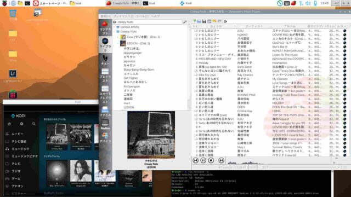Click the speaker volume tray icon
Screen dimensions: 351x197
[308, 3]
